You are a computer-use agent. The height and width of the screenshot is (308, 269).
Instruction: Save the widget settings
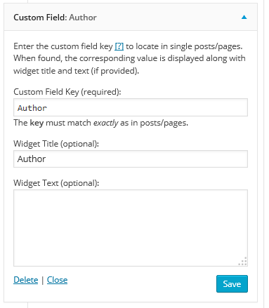(x=232, y=284)
